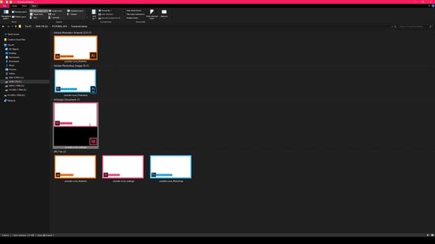Image resolution: width=435 pixels, height=244 pixels.
Task: Switch to the Share ribbon tab
Action: 24,6
